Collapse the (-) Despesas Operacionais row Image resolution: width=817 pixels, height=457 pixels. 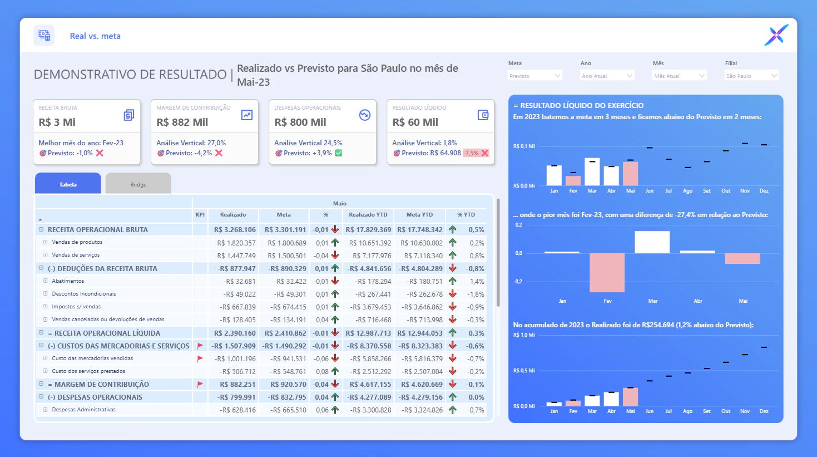41,397
